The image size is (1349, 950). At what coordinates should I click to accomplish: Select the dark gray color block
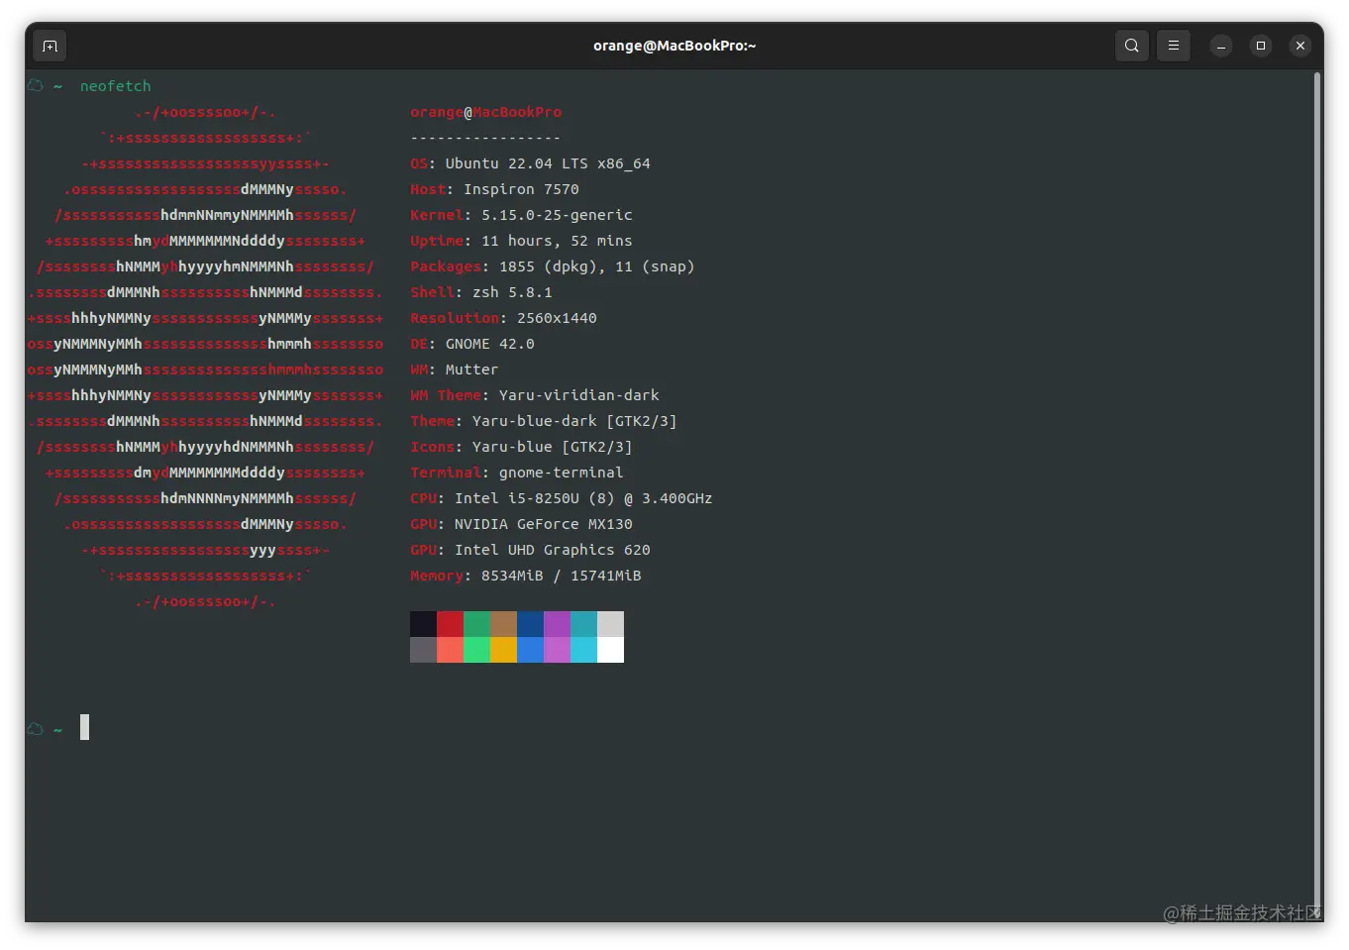(x=424, y=650)
